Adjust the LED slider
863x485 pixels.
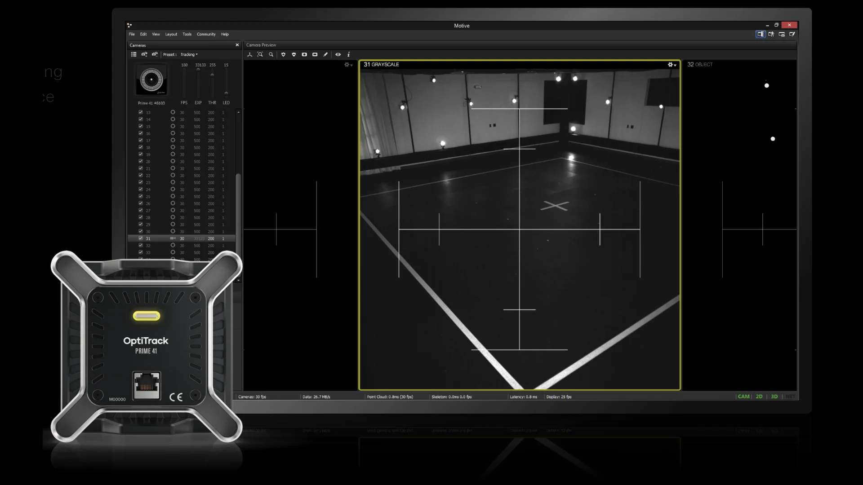tap(226, 83)
